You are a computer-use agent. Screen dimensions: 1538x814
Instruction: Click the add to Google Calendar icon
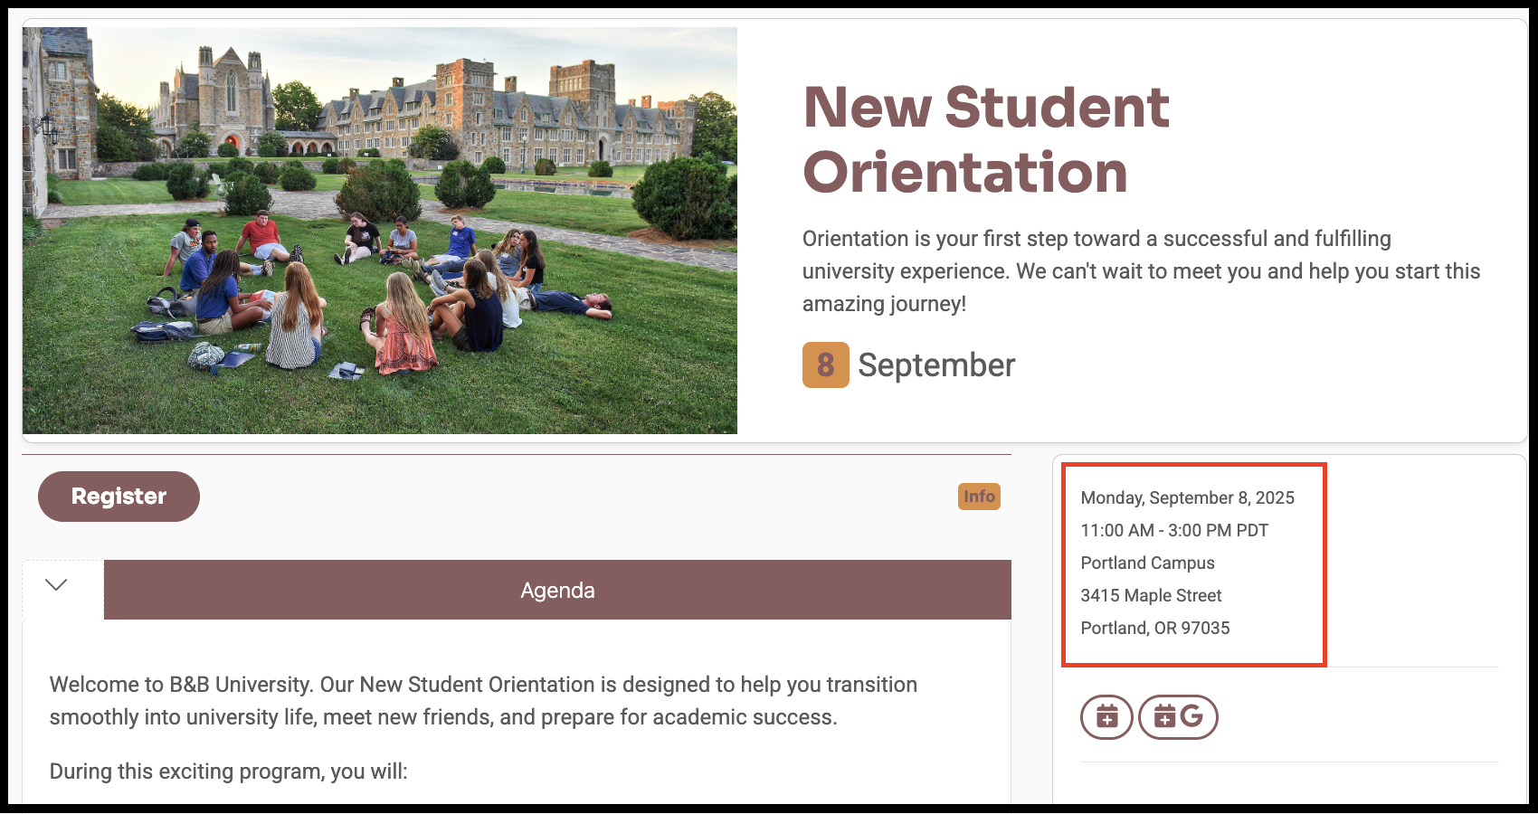(x=1177, y=717)
